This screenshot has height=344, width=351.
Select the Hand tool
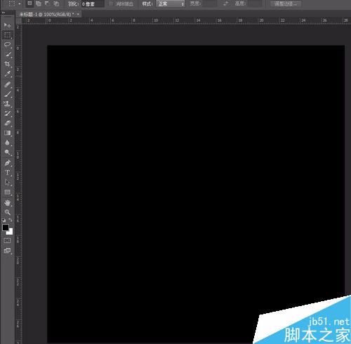click(x=7, y=203)
